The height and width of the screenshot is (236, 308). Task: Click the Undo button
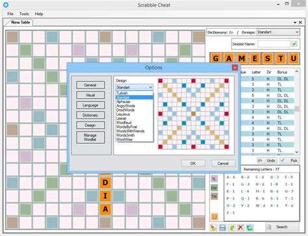267,161
